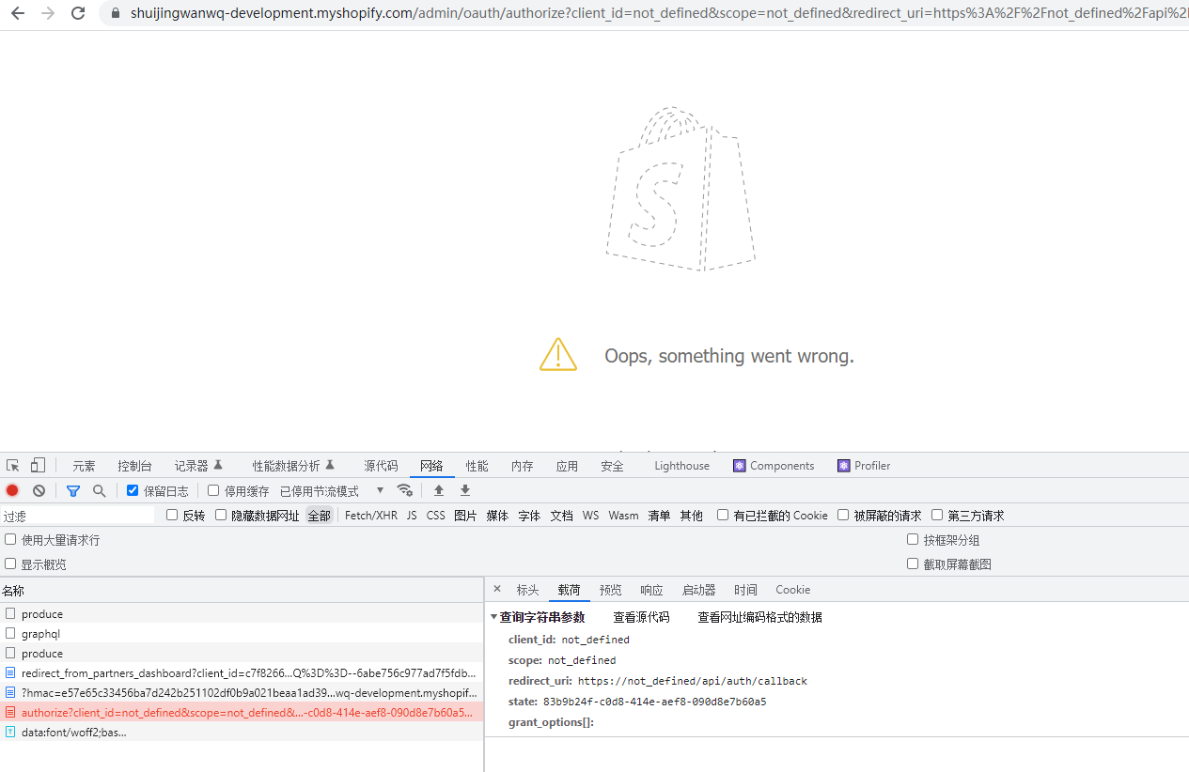The height and width of the screenshot is (772, 1189).
Task: Open the 响应 tab in request details
Action: 651,590
